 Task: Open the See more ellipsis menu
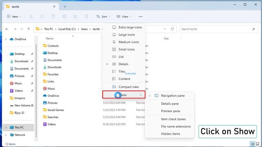[140, 16]
